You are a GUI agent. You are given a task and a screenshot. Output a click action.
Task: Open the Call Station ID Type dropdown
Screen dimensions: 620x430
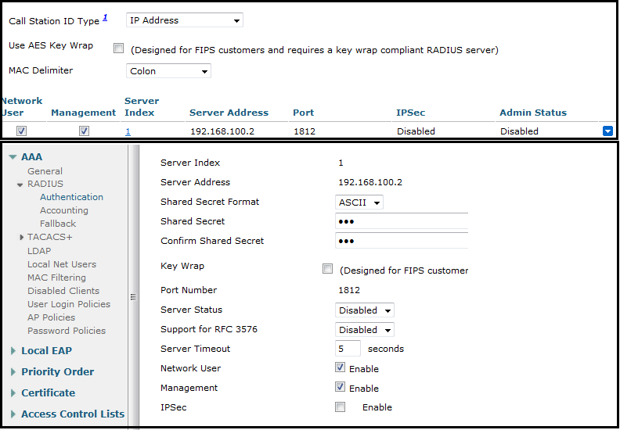click(184, 20)
